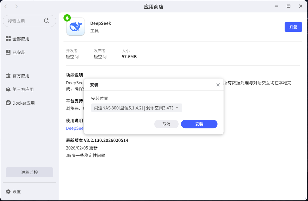Viewport: 308px width, 201px height.
Task: Click the 已安装 installed icon
Action: click(x=8, y=52)
